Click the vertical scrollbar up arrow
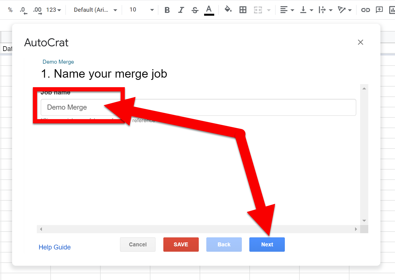This screenshot has height=280, width=395. point(364,89)
